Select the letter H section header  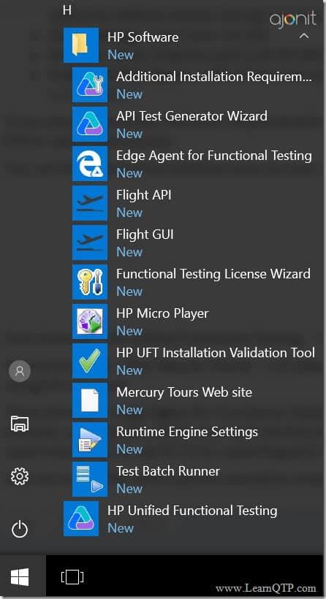click(x=67, y=10)
